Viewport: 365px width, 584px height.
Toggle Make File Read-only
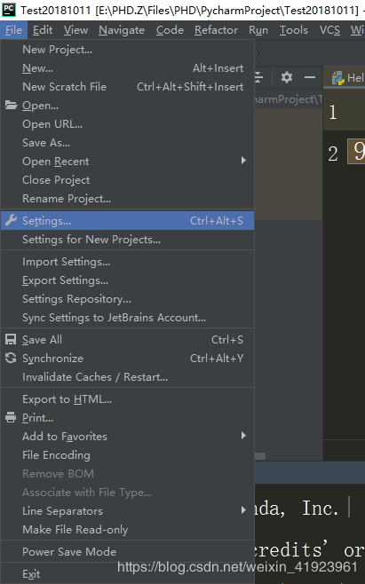pyautogui.click(x=128, y=530)
